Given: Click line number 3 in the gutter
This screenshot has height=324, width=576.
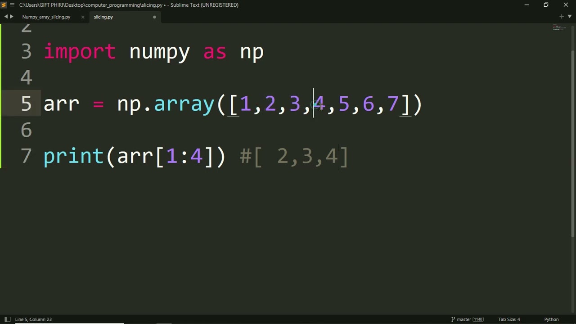Looking at the screenshot, I should click(26, 52).
